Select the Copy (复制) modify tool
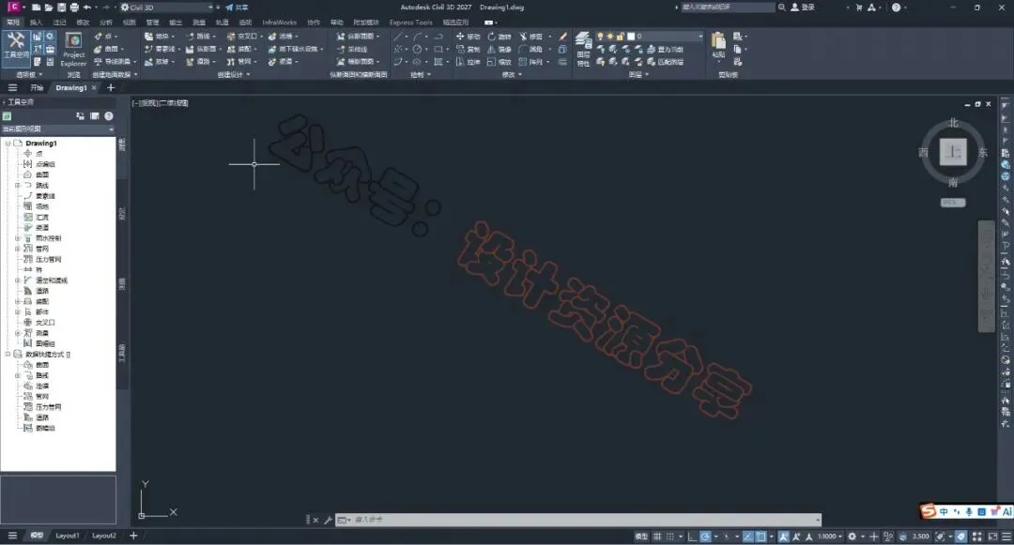The height and width of the screenshot is (545, 1014). pyautogui.click(x=468, y=49)
